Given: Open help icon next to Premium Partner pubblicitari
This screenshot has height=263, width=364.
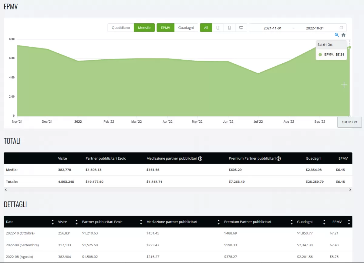Looking at the screenshot, I should click(x=278, y=158).
